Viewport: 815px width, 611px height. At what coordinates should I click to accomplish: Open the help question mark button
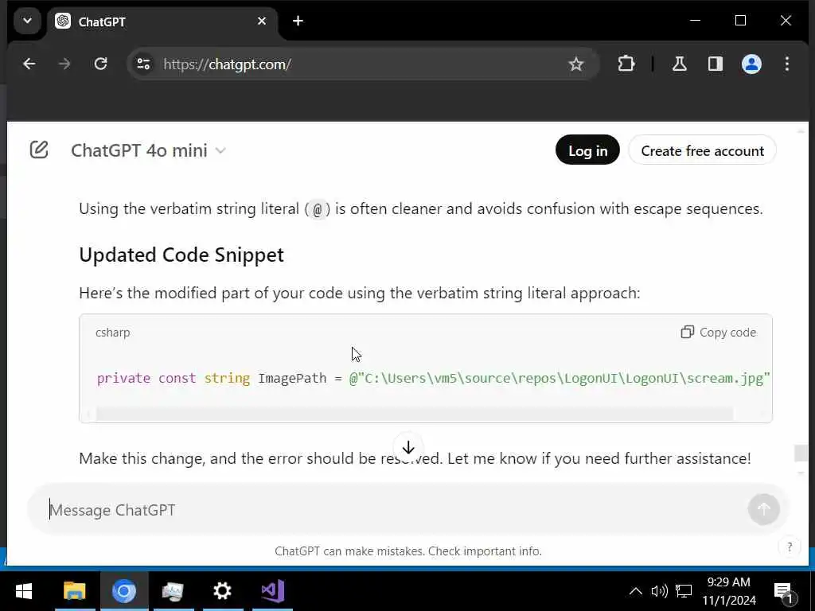point(790,547)
